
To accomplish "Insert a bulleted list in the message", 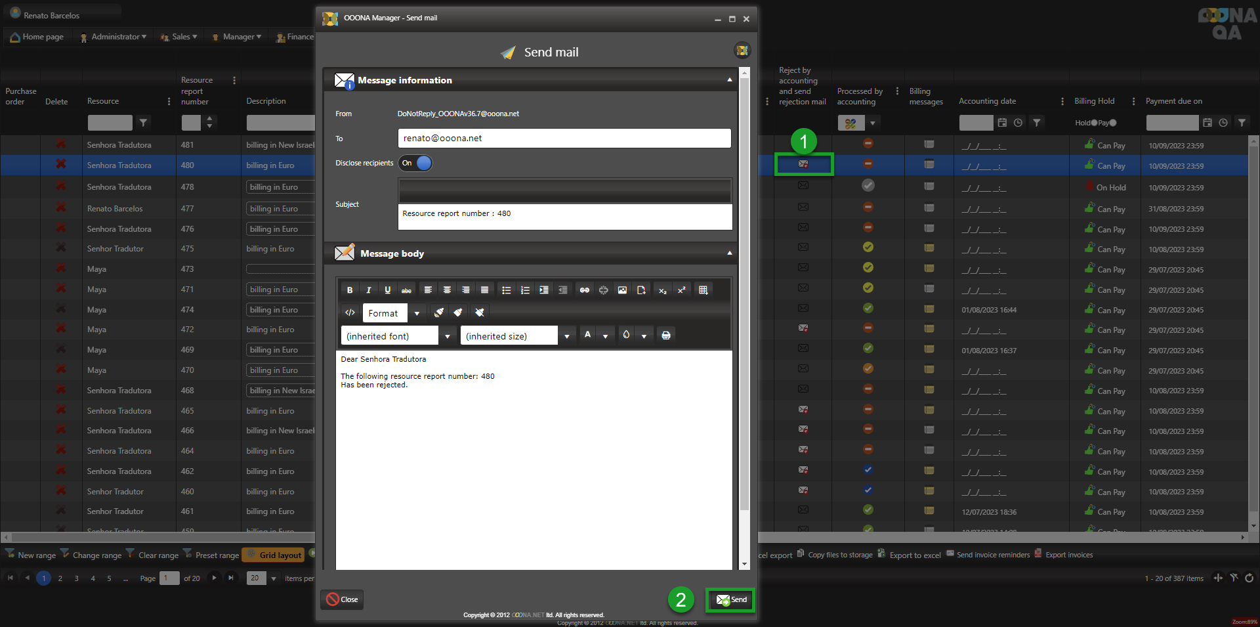I will 506,290.
